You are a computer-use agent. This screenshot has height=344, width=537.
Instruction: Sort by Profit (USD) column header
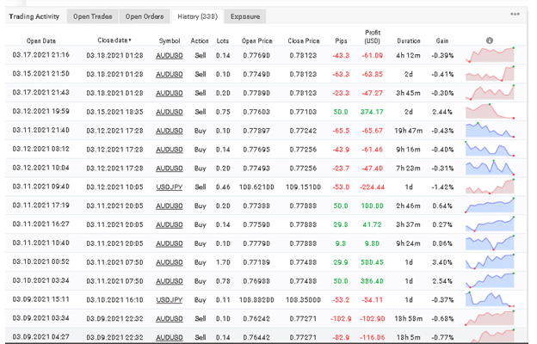373,37
